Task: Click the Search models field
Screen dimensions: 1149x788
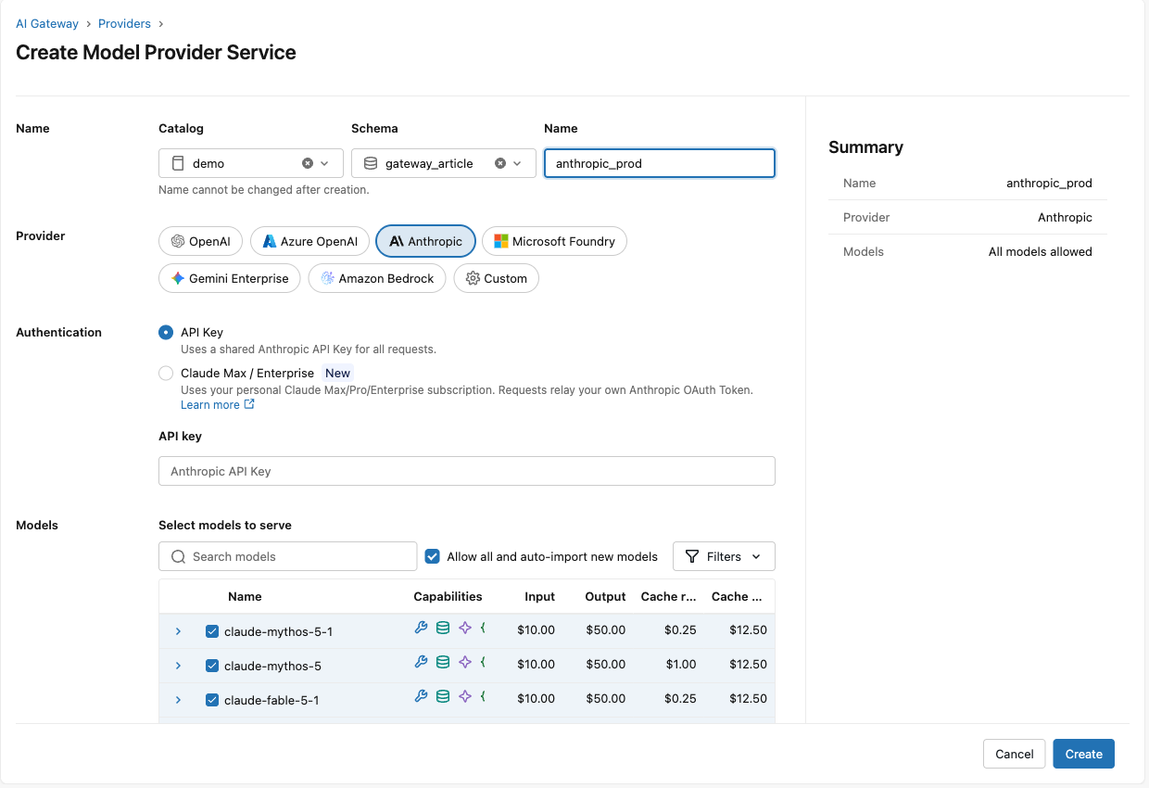Action: point(288,556)
